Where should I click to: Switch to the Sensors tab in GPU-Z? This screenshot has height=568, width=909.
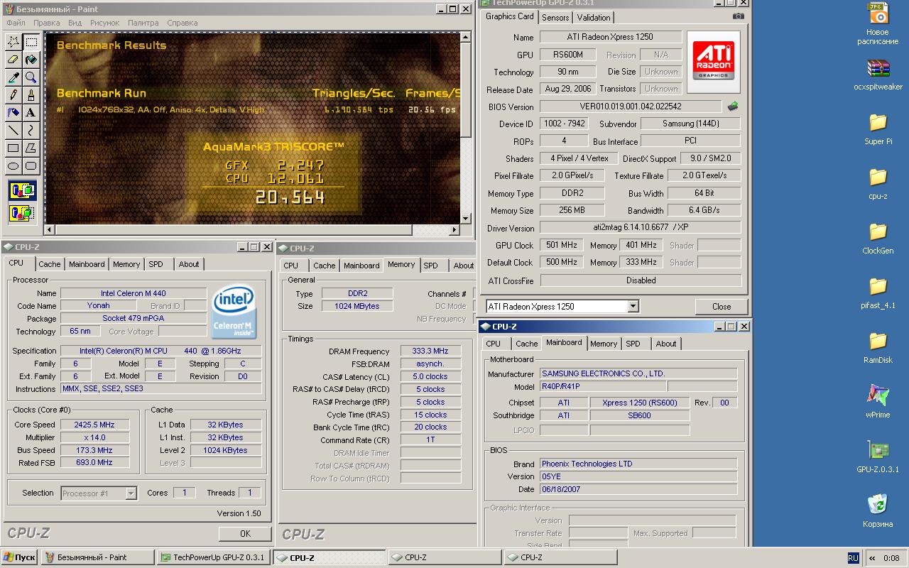pos(555,18)
